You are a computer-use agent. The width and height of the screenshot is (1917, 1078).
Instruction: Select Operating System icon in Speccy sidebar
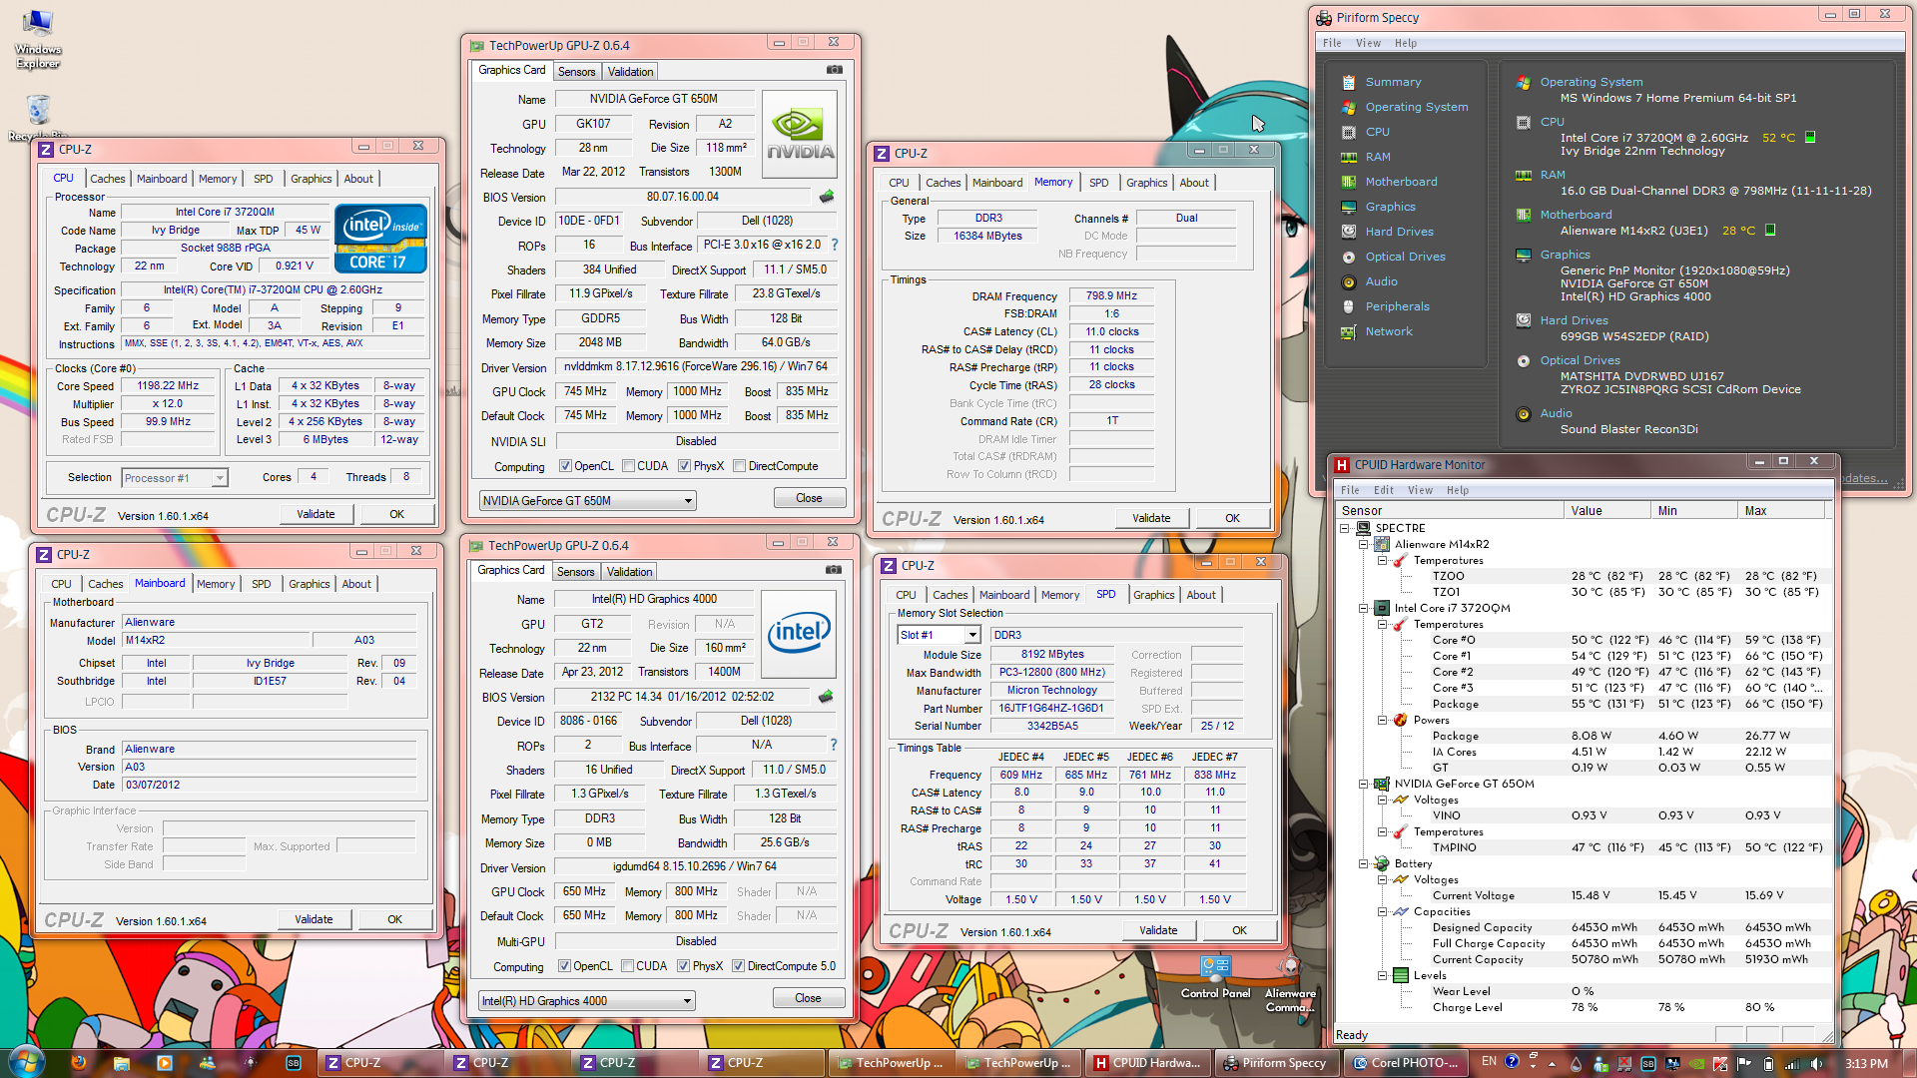click(1349, 108)
